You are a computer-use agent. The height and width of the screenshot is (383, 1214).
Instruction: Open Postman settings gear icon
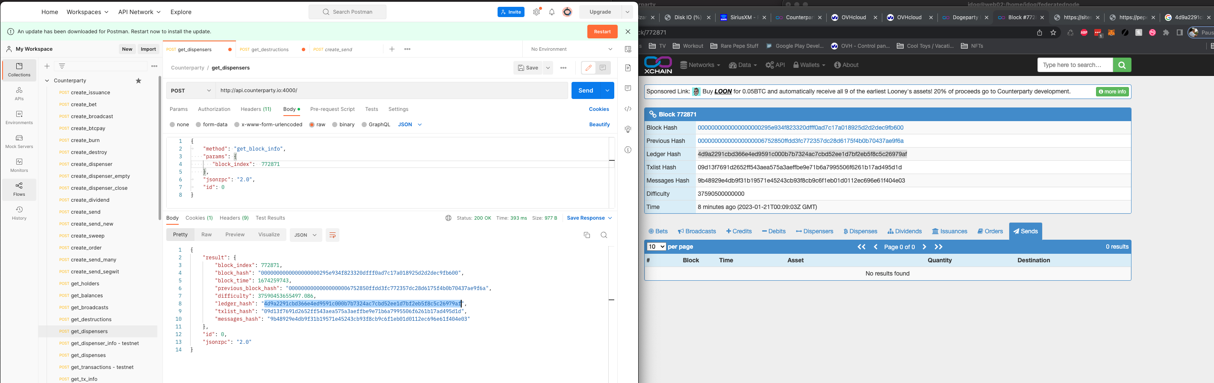[x=536, y=12]
